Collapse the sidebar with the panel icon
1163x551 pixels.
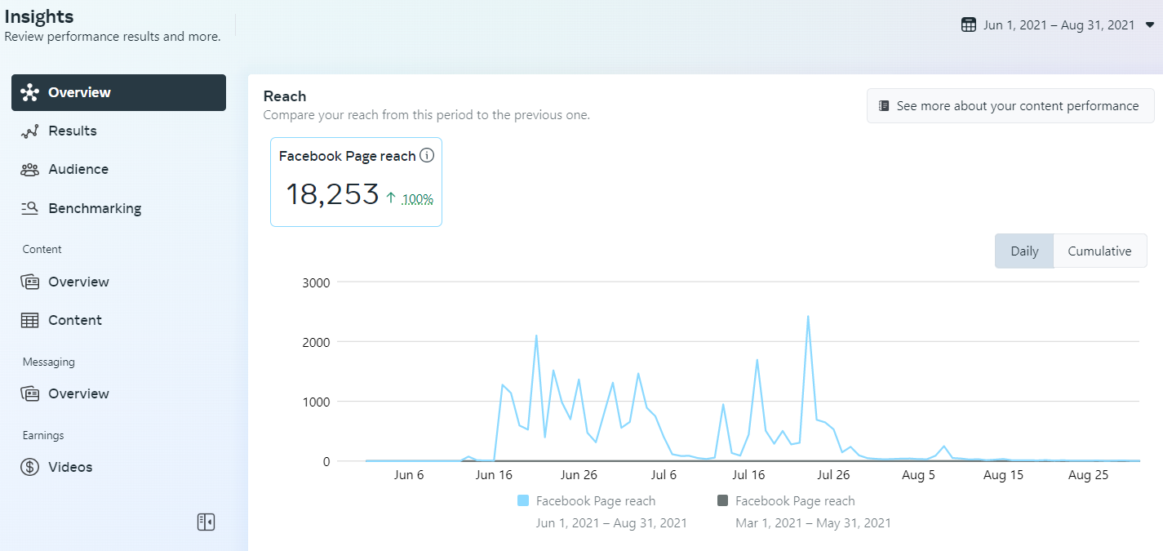[x=206, y=522]
